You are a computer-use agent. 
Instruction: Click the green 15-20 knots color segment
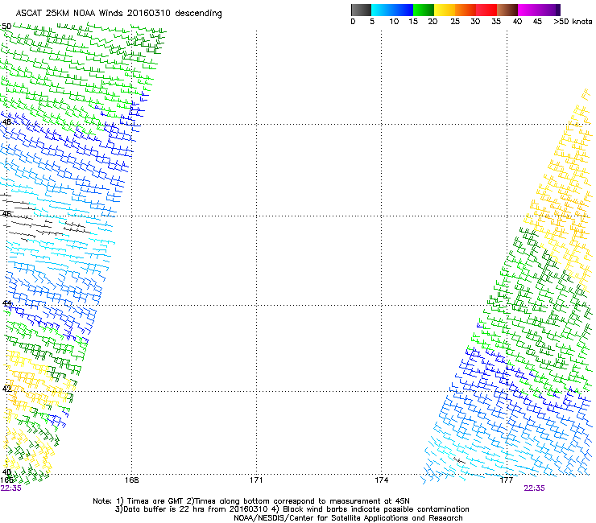pyautogui.click(x=424, y=10)
